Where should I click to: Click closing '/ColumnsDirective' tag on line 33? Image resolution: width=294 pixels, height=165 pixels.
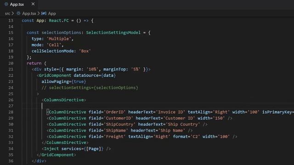(x=65, y=143)
